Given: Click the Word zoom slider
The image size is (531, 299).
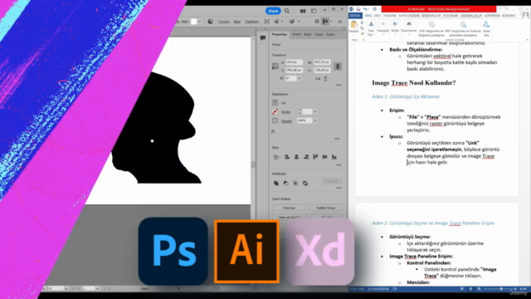Looking at the screenshot, I should click(x=501, y=289).
